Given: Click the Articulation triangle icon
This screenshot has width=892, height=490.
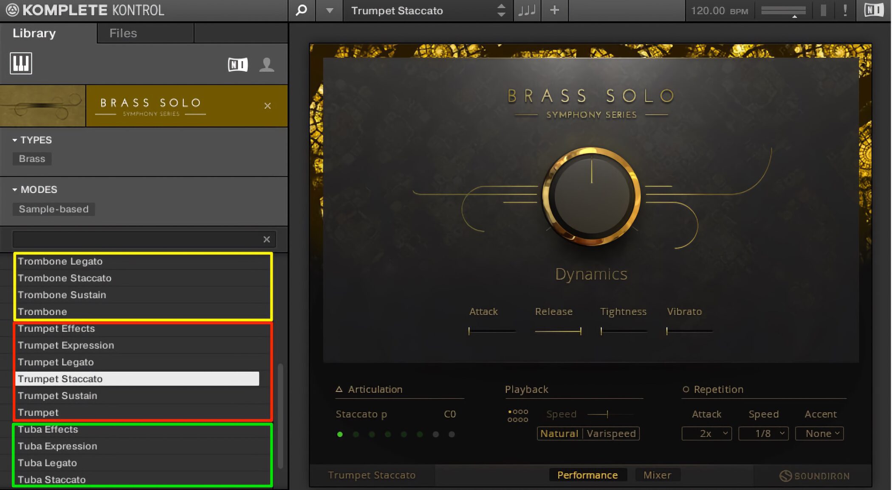Looking at the screenshot, I should (339, 389).
